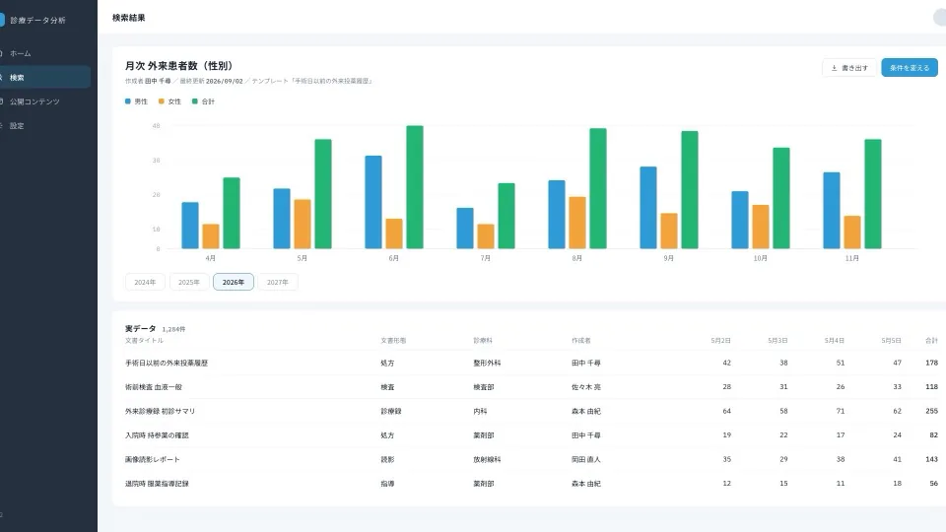The width and height of the screenshot is (946, 532).
Task: Click the blue 男性 bar for 4月
Action: click(190, 226)
